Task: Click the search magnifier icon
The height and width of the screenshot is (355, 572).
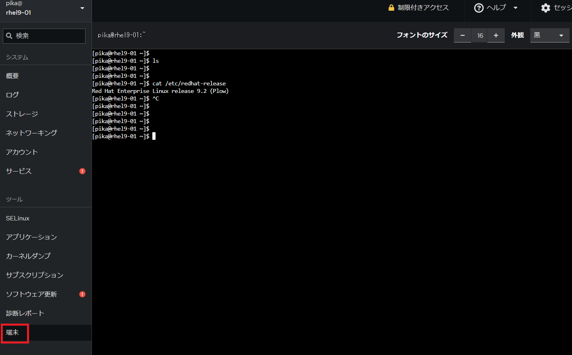Action: [9, 36]
